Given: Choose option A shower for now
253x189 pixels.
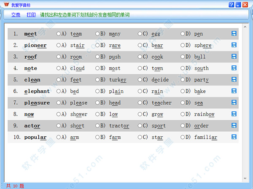Looking at the screenshot, I should (x=58, y=114).
